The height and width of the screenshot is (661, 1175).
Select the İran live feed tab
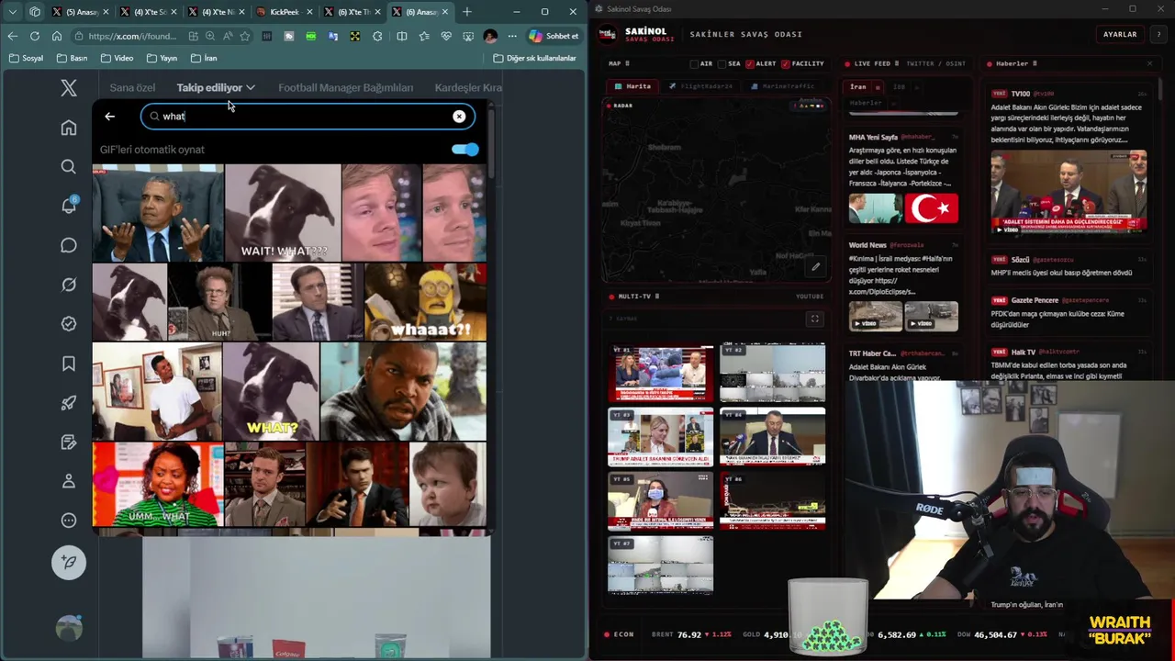(x=857, y=87)
